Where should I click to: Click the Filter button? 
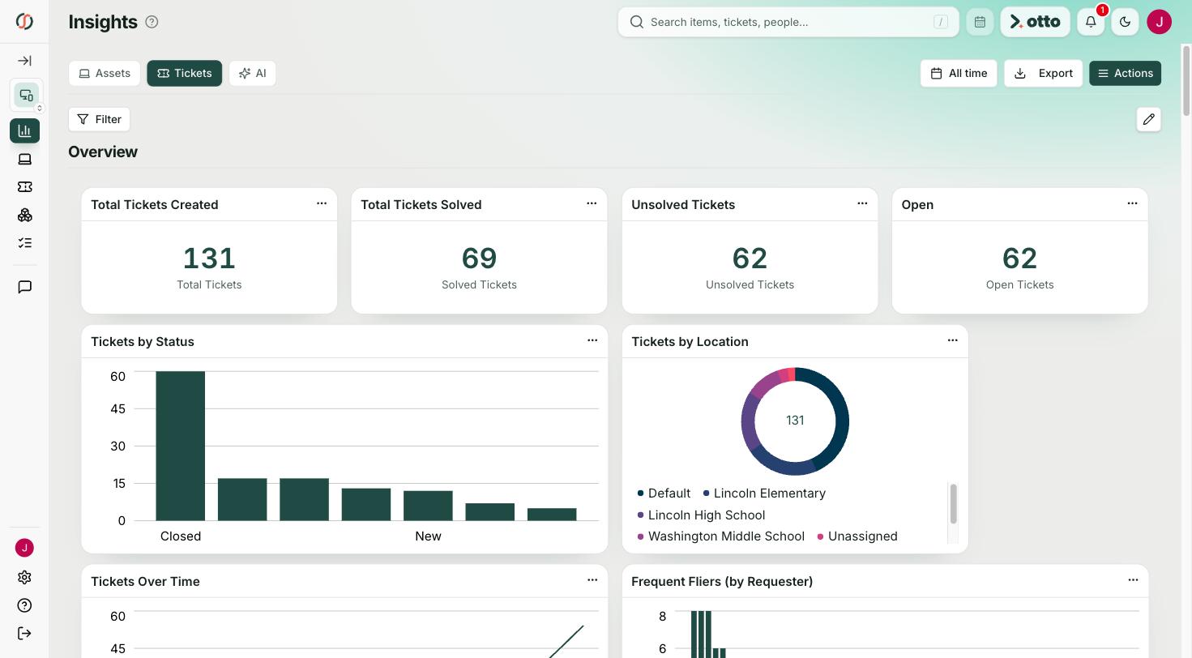coord(99,119)
